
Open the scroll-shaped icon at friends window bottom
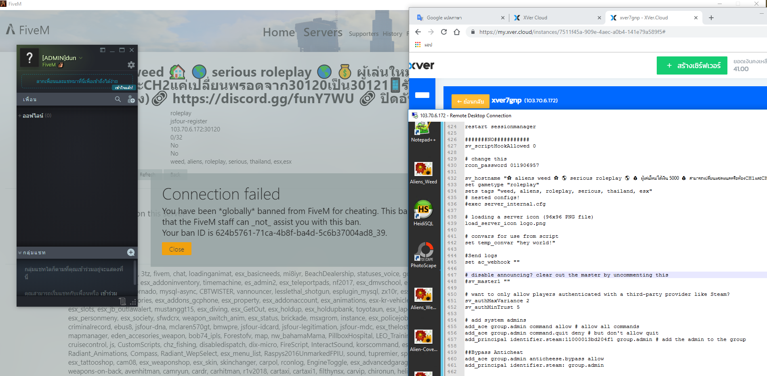click(122, 301)
